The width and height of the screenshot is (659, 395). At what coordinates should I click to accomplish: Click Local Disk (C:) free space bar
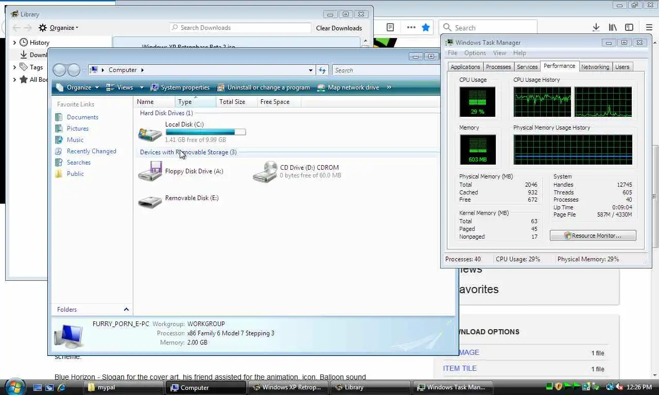pyautogui.click(x=205, y=132)
